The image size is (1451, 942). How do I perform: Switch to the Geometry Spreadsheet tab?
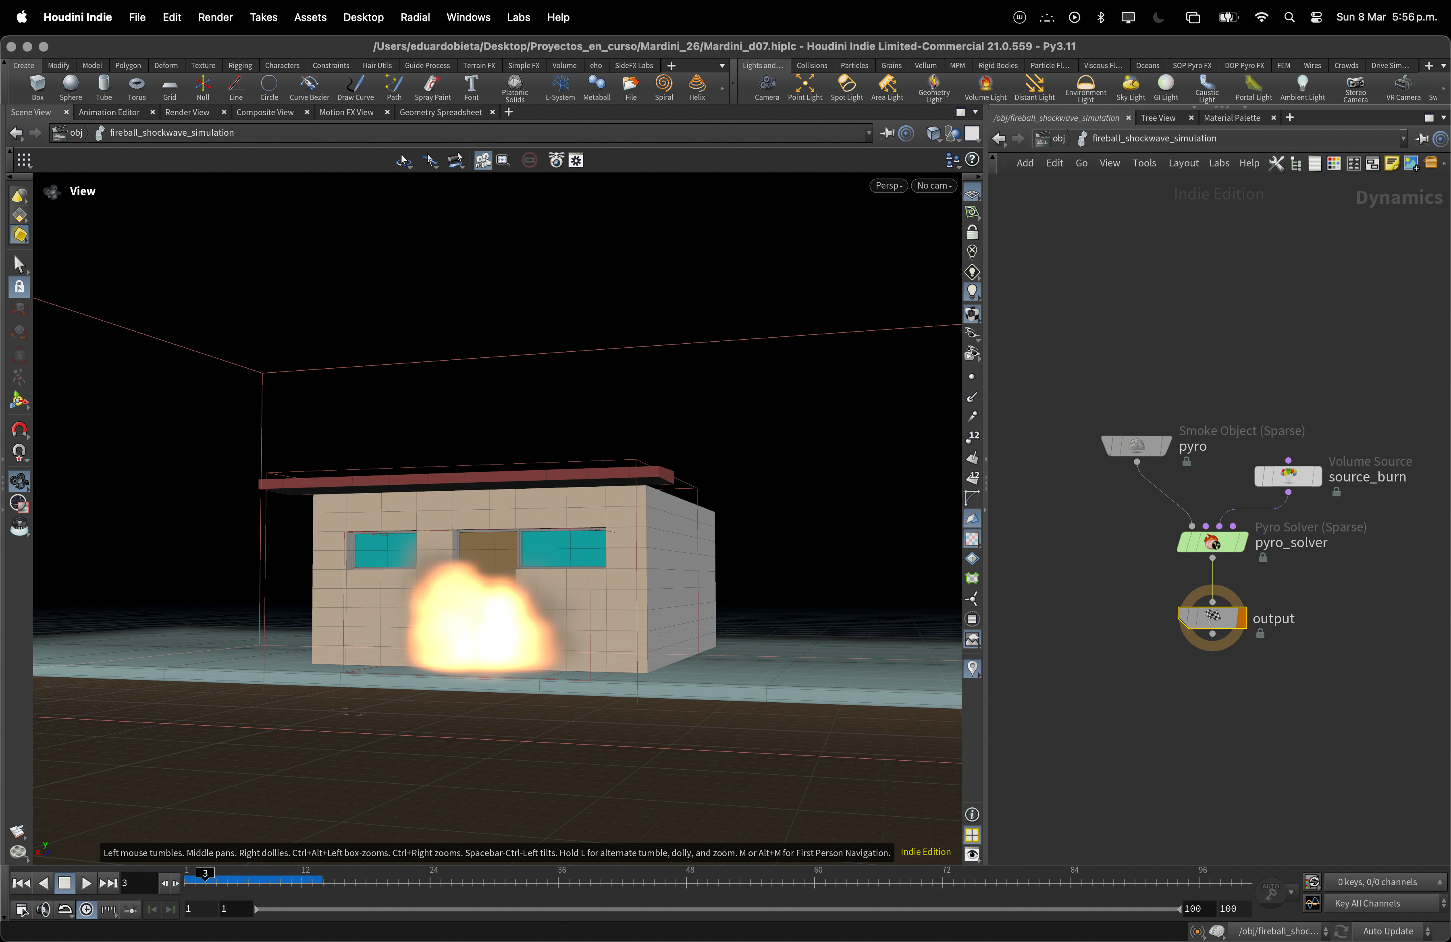tap(440, 112)
